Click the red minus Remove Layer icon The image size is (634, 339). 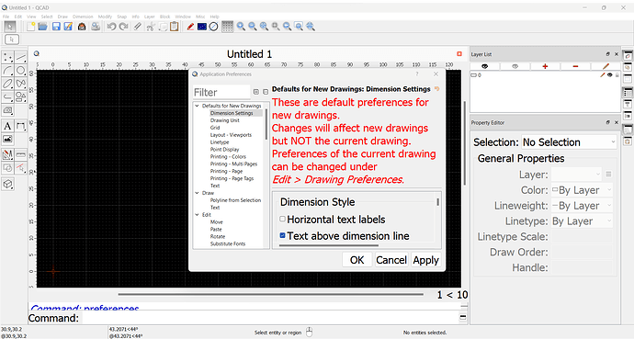575,66
